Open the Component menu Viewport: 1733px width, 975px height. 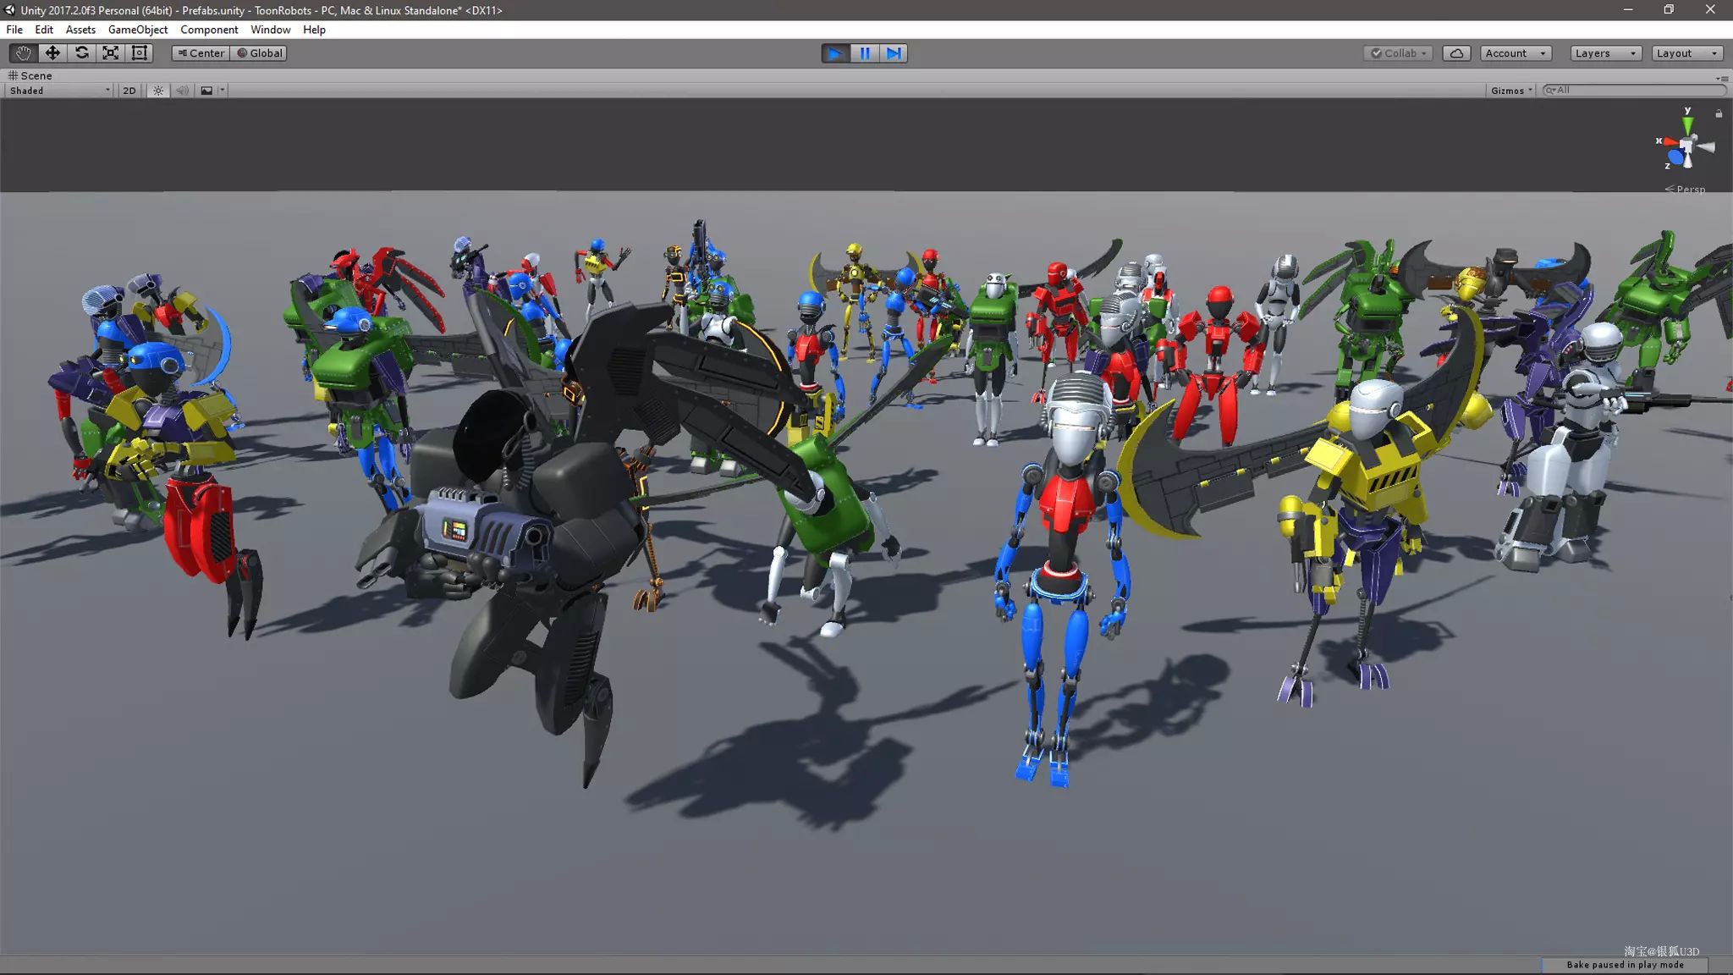point(209,30)
